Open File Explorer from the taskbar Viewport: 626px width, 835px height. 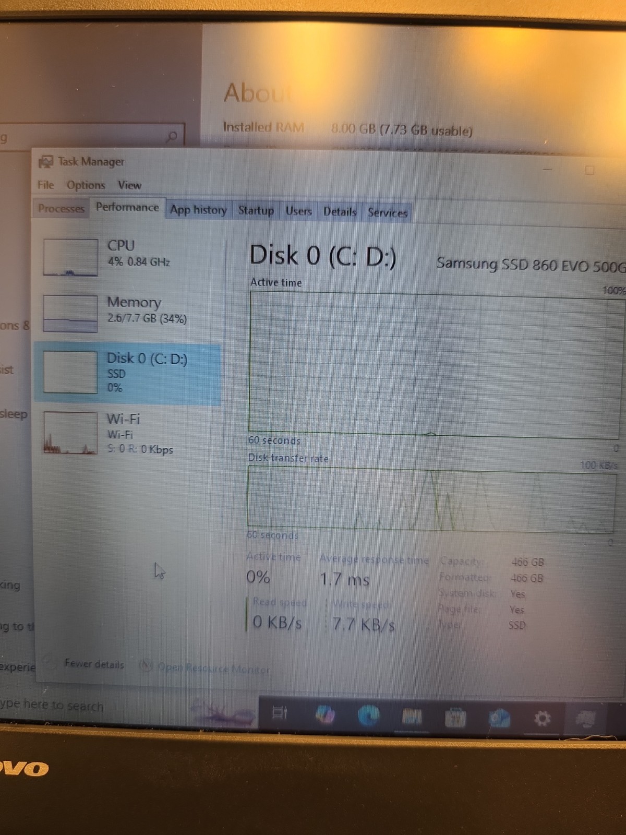click(x=412, y=717)
